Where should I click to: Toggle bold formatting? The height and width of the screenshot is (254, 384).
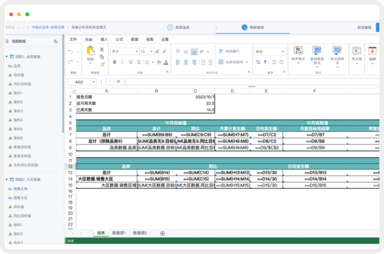(x=115, y=62)
